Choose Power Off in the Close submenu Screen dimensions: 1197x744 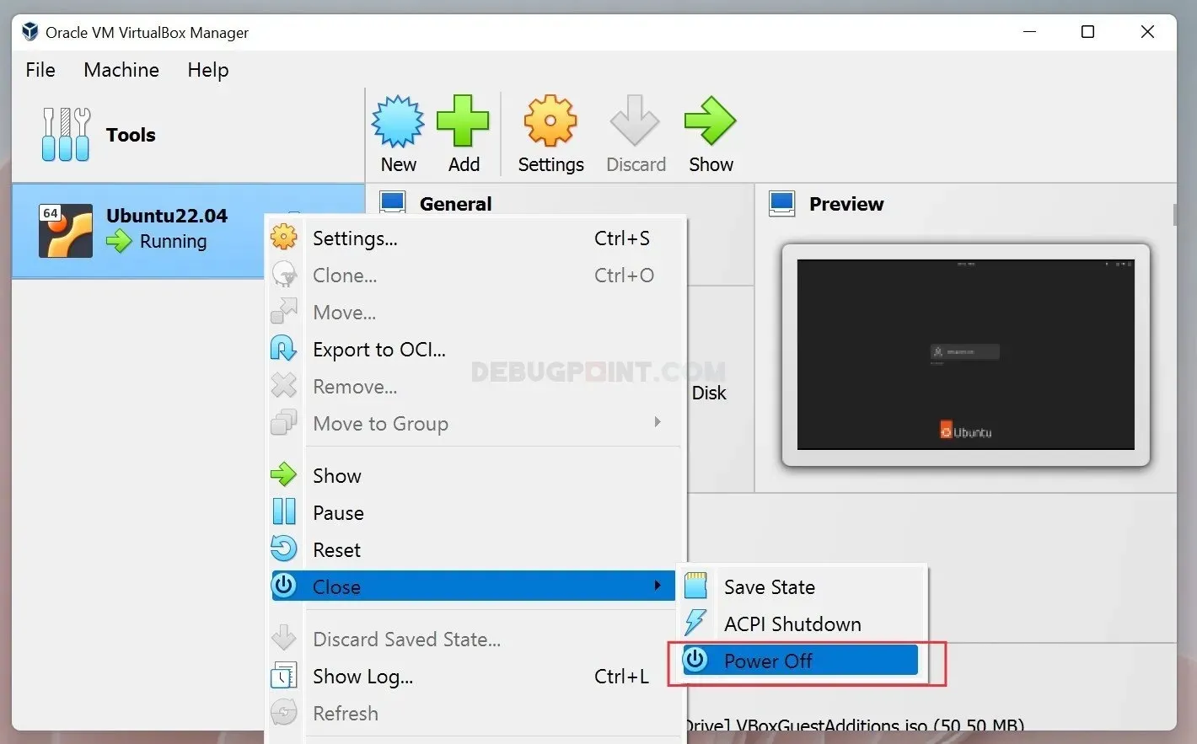800,661
